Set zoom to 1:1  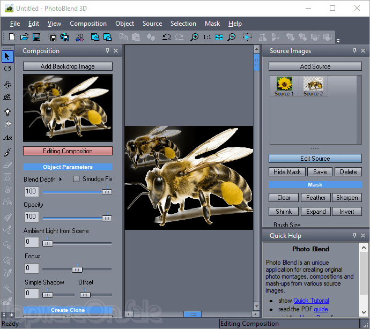[x=207, y=37]
